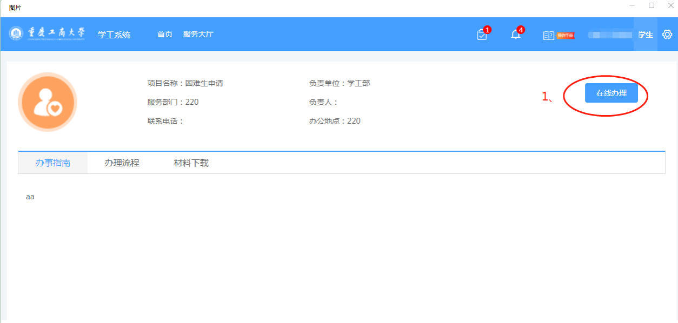Viewport: 678px width, 323px height.
Task: Close the 图片 window
Action: coord(670,5)
